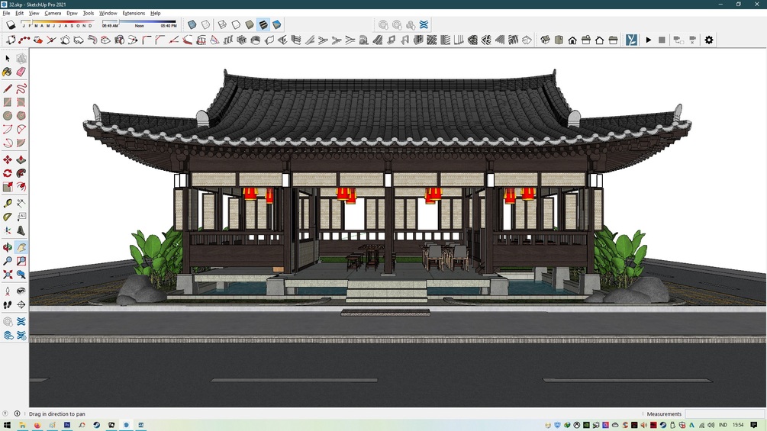Open Windows Start menu
767x431 pixels.
[x=7, y=425]
